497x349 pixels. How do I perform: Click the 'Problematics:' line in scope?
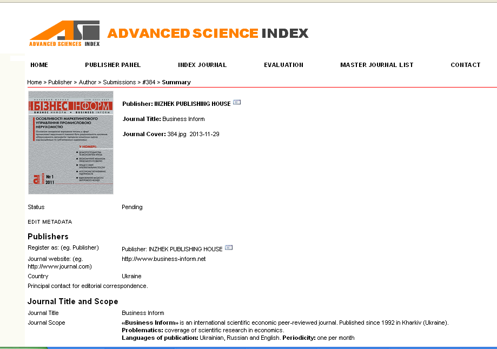click(203, 330)
